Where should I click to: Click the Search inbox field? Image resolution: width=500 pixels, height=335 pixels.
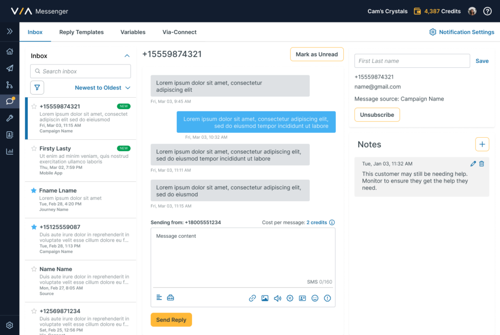tap(81, 71)
